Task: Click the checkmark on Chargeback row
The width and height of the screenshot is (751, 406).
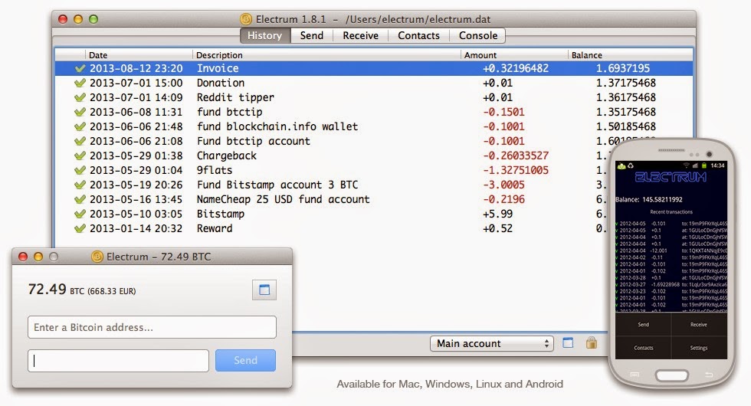Action: [x=80, y=156]
